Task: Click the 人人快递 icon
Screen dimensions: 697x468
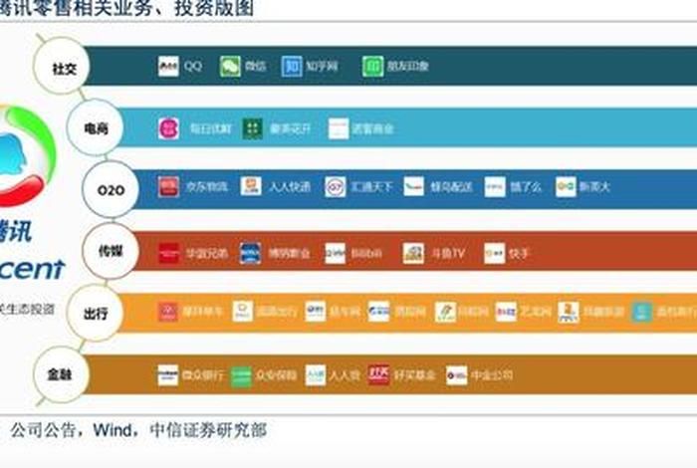Action: pos(251,186)
